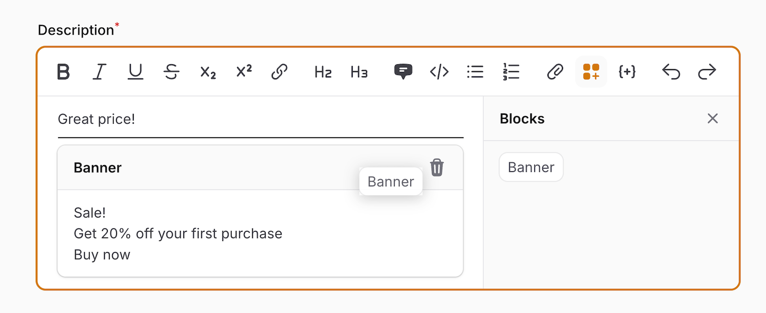Apply strikethrough formatting
This screenshot has width=766, height=313.
(x=171, y=72)
